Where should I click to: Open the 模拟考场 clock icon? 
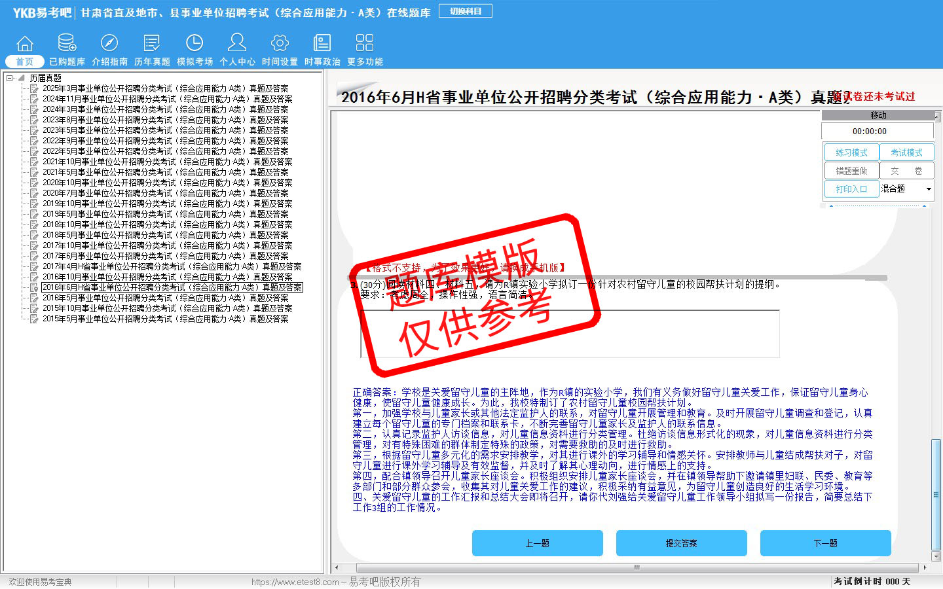point(194,44)
